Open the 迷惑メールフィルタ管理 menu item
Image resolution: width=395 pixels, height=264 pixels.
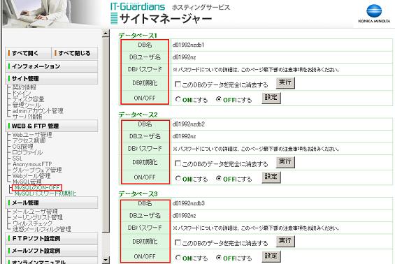[41, 229]
